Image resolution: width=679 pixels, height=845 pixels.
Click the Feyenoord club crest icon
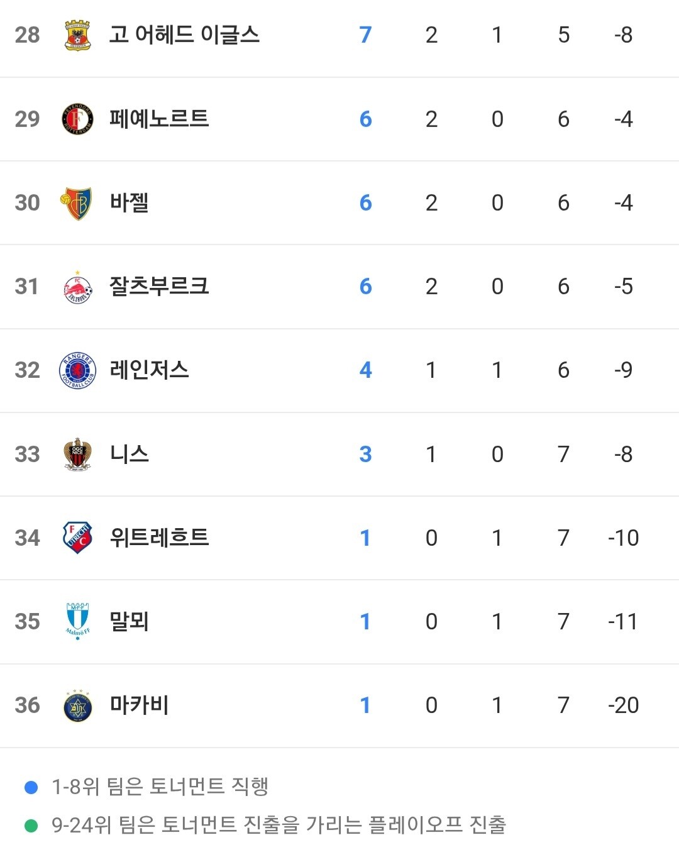[78, 119]
